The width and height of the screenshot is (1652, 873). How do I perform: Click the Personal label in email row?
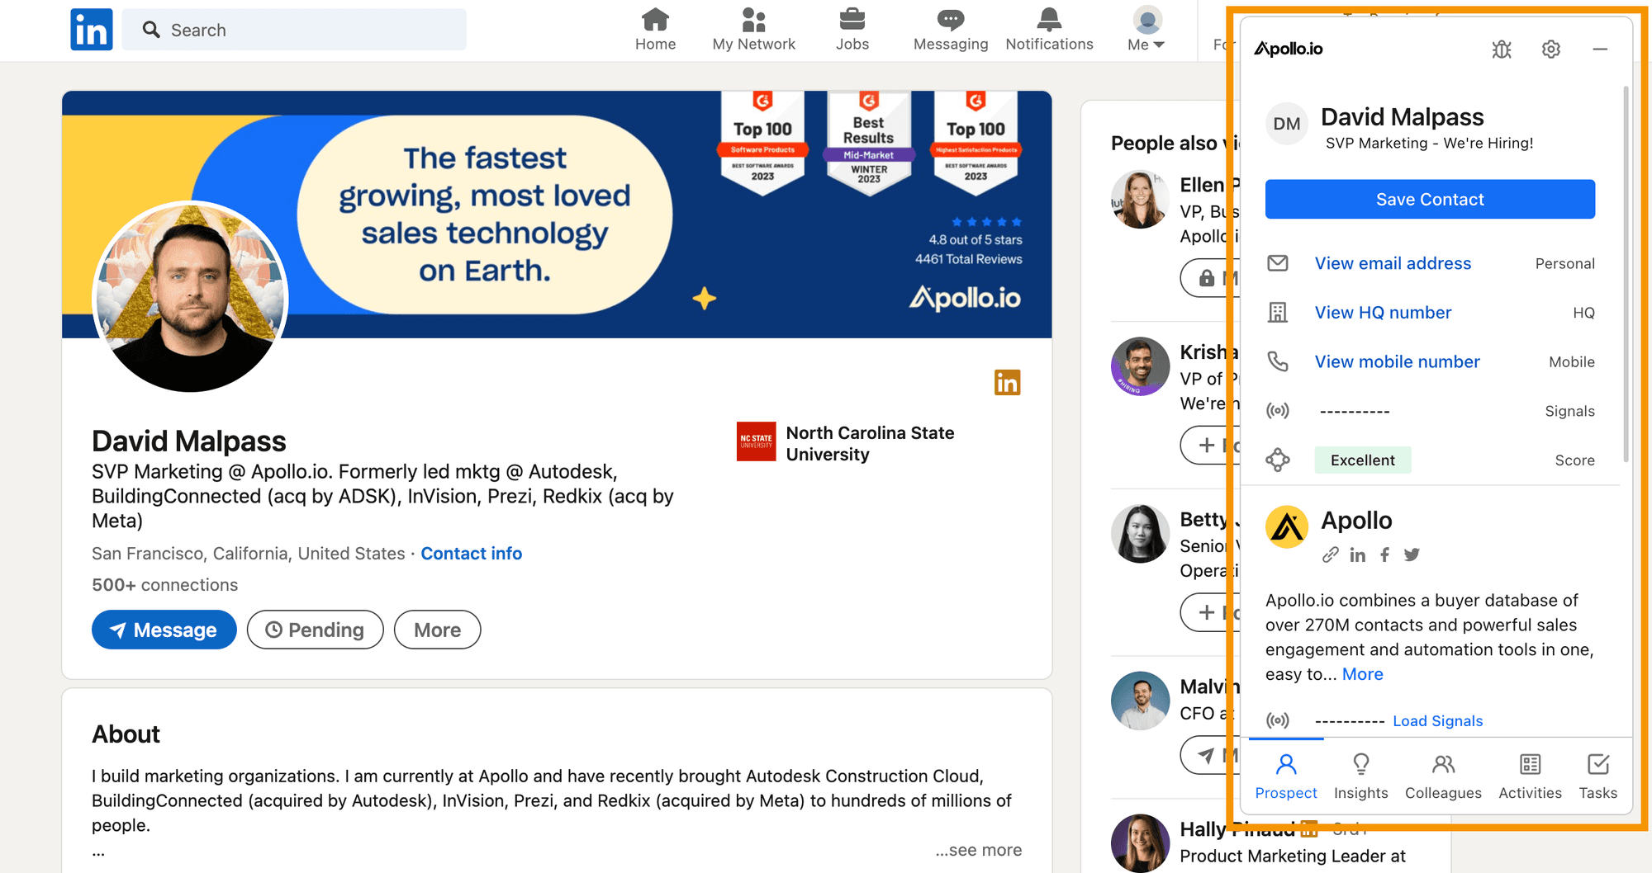tap(1564, 263)
